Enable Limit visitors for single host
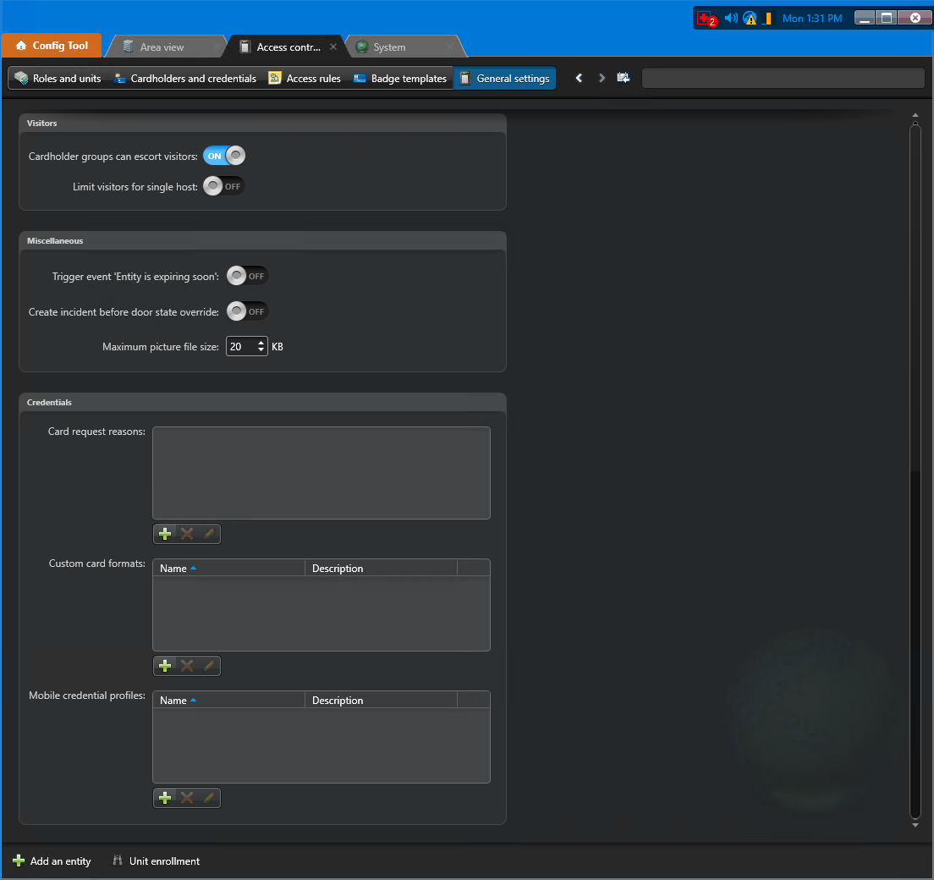Image resolution: width=934 pixels, height=880 pixels. click(223, 186)
